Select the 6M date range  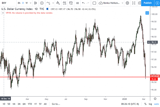tap(24, 104)
